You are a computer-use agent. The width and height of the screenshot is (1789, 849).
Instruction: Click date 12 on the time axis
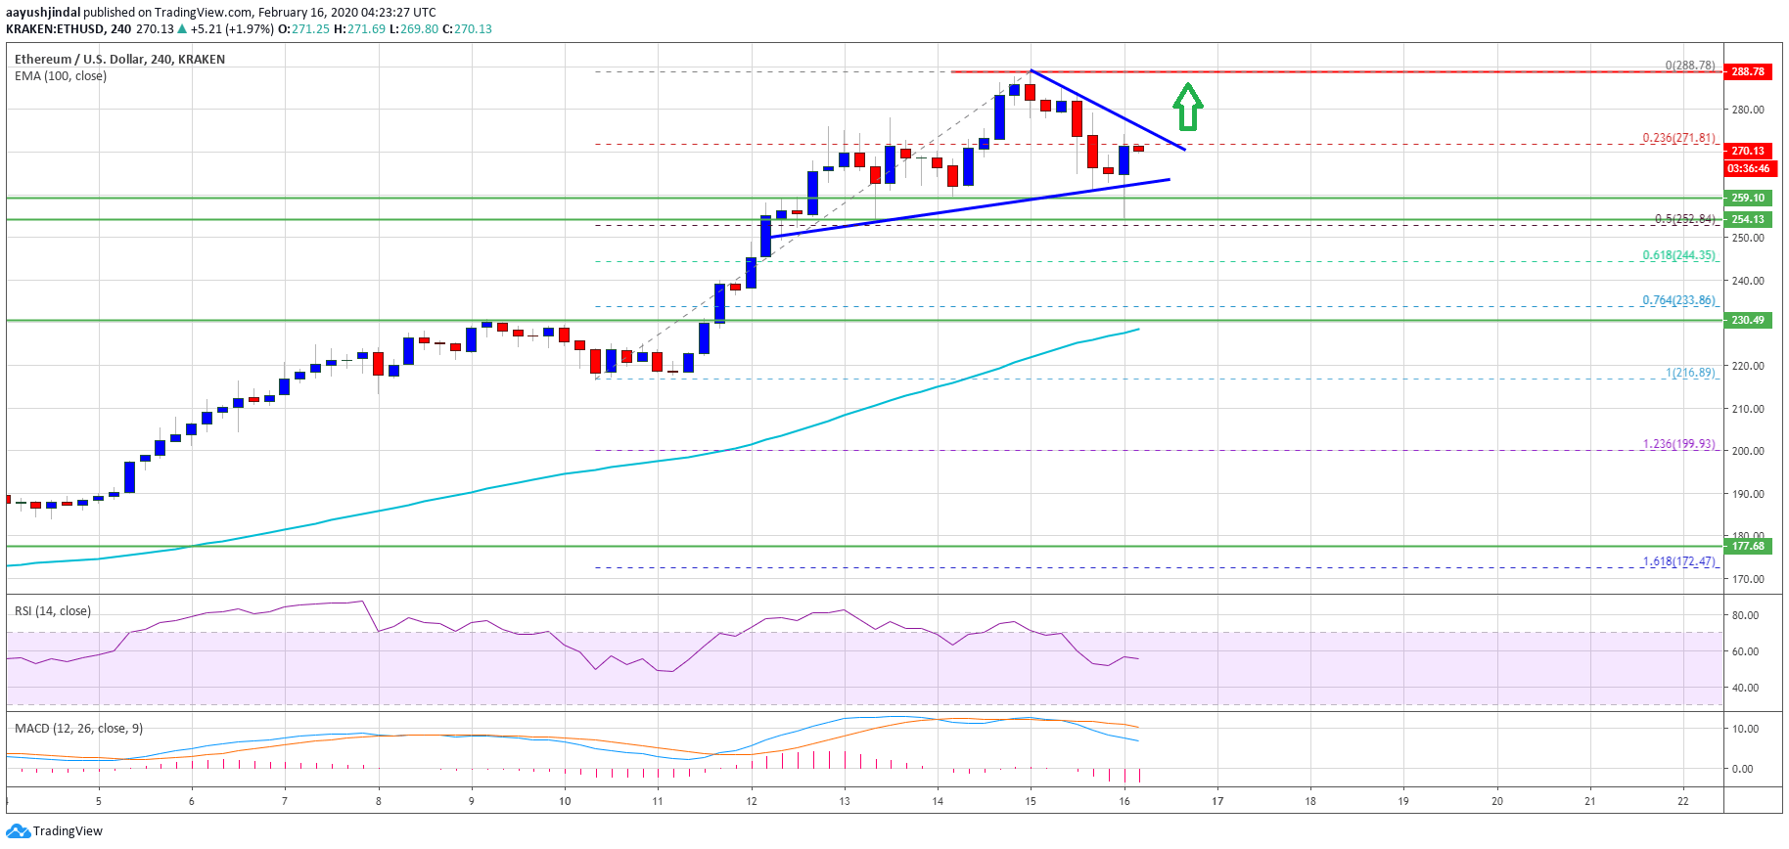(x=752, y=801)
